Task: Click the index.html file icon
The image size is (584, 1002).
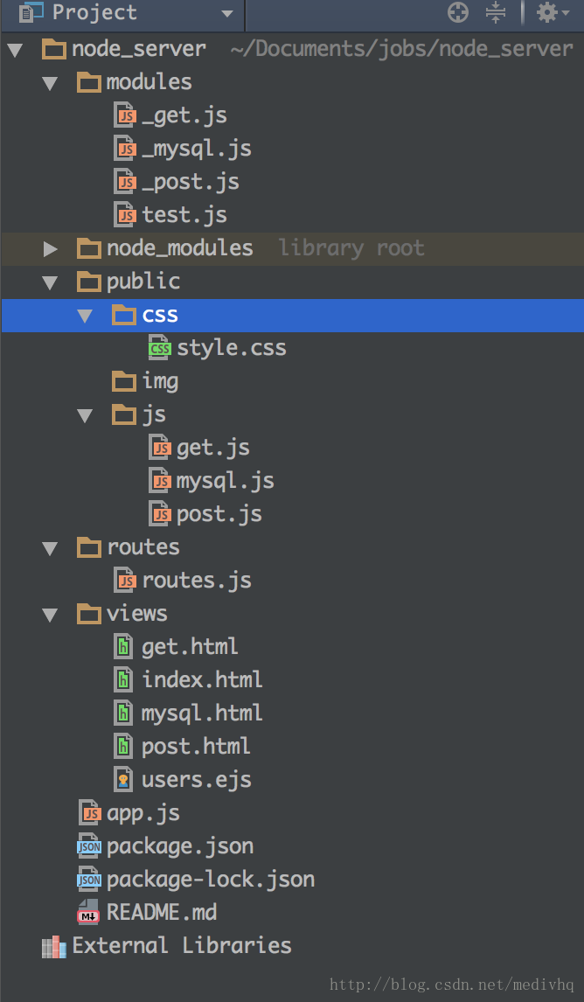Action: (125, 680)
